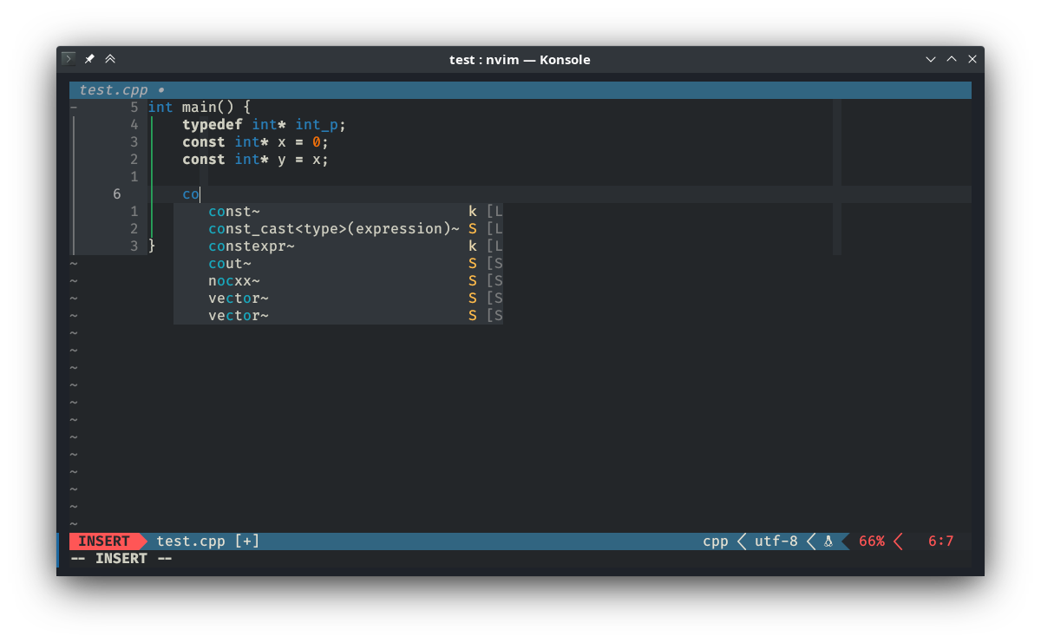Choose 'constexpr~' completion entry
Screen dimensions: 1041x643
tap(338, 246)
